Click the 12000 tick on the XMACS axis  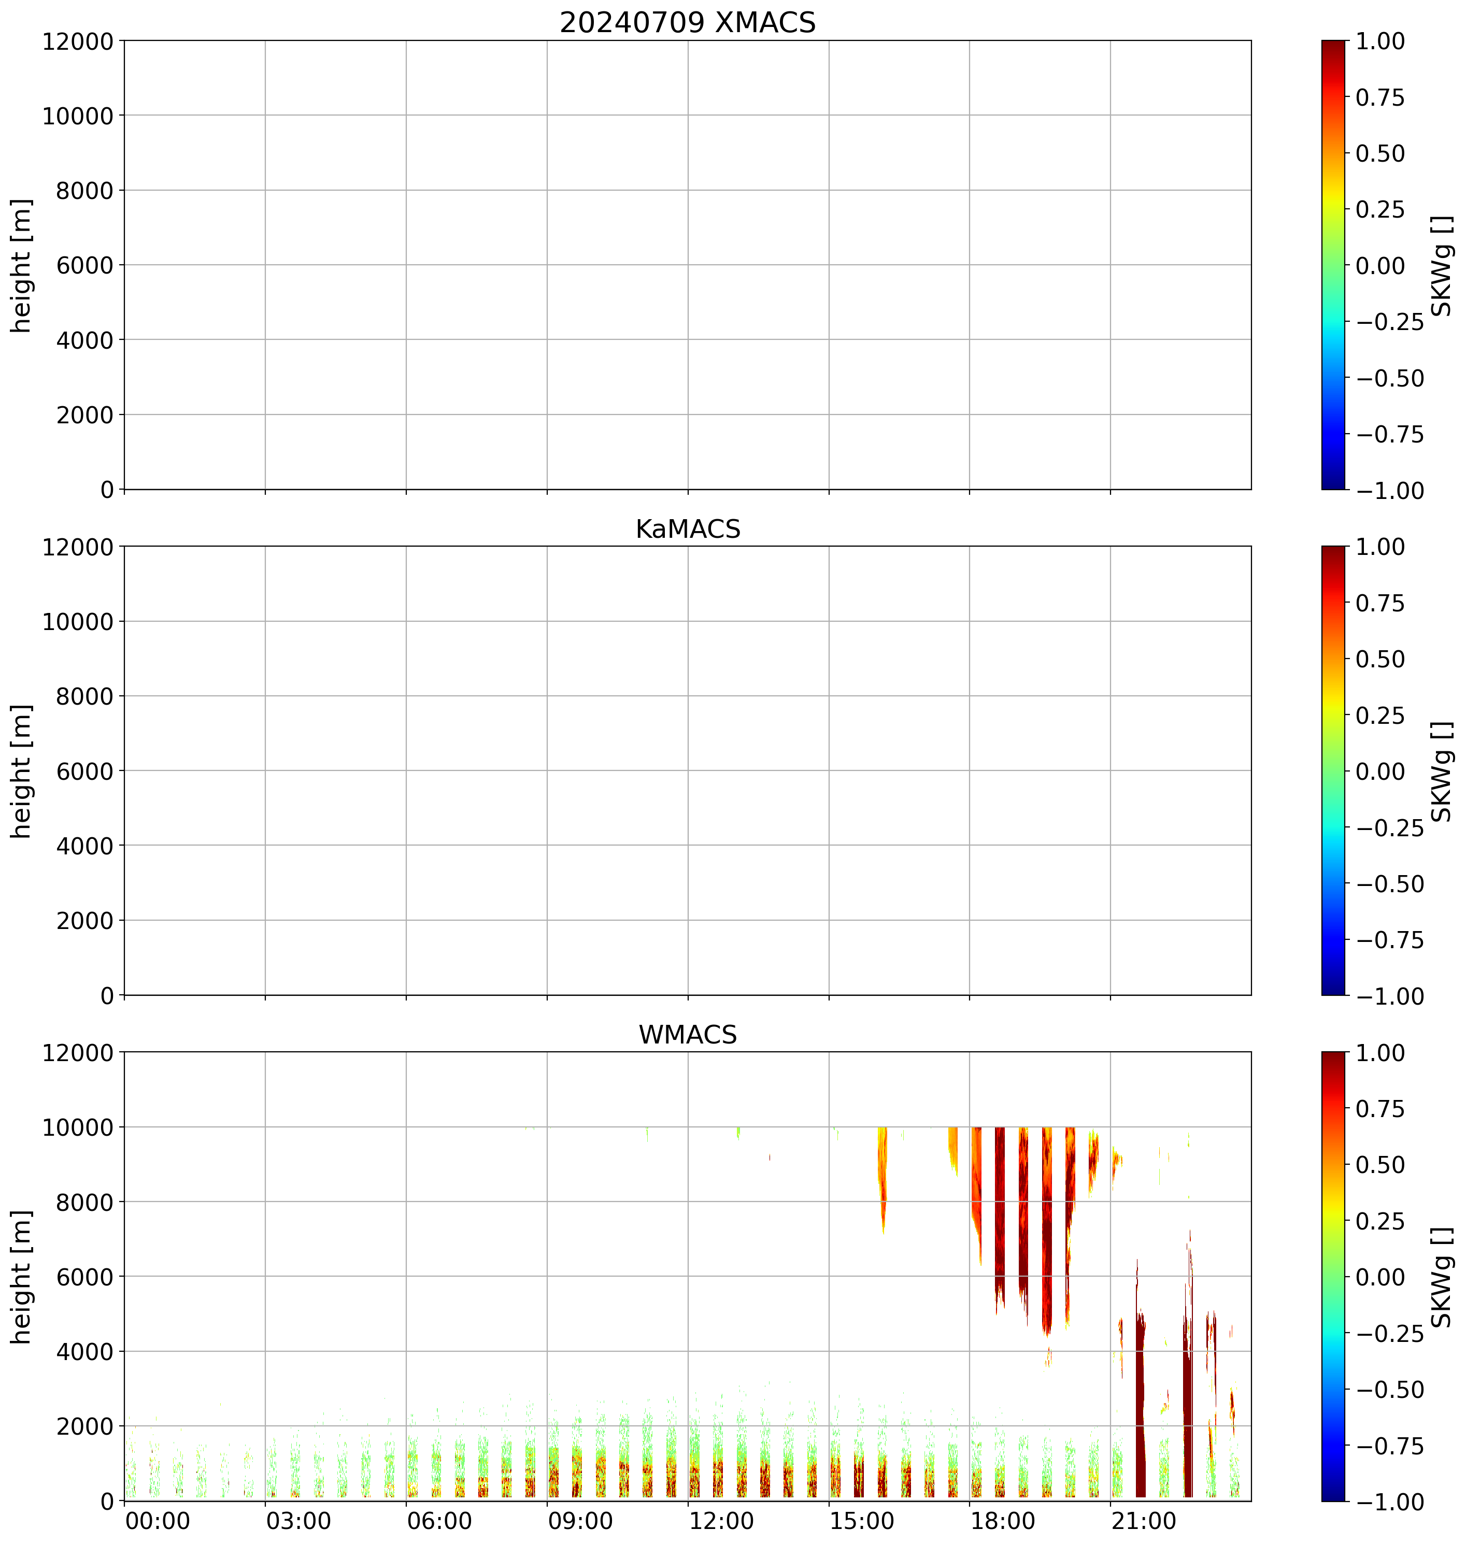click(78, 40)
